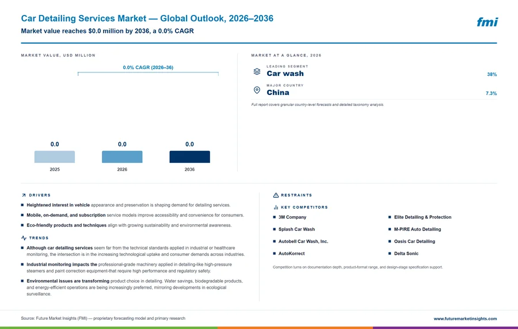Click the fmi logo
This screenshot has width=518, height=329.
point(487,22)
